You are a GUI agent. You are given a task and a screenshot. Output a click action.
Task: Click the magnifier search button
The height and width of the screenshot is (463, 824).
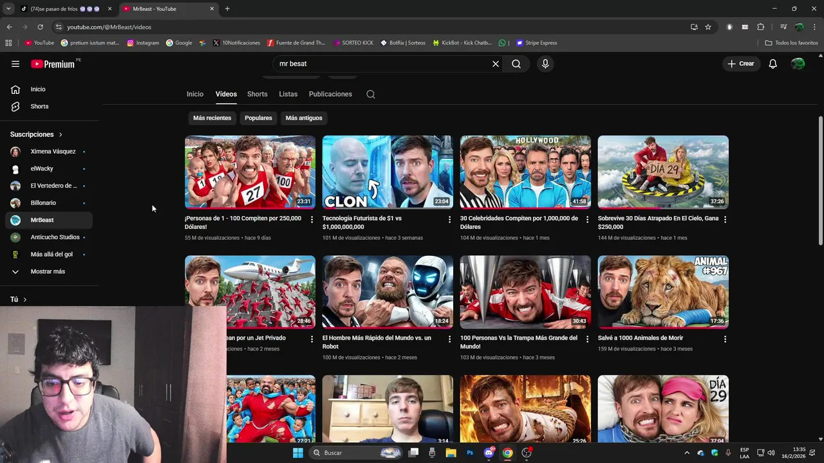(516, 64)
